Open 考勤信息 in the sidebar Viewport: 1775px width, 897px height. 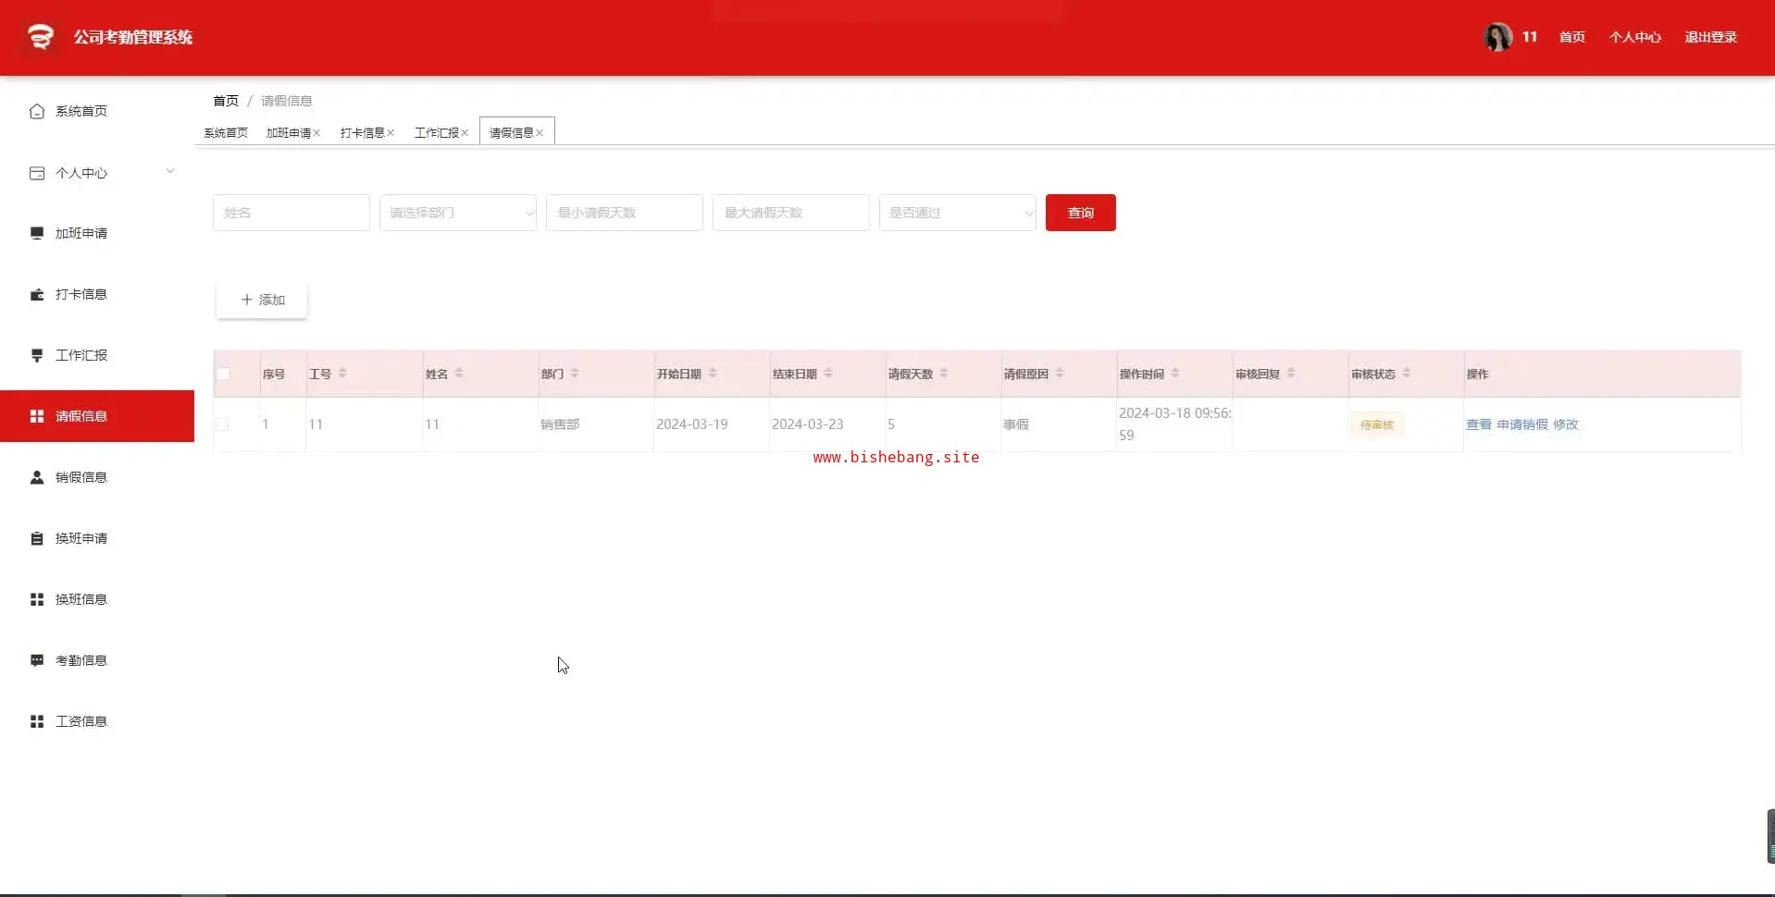(x=97, y=660)
